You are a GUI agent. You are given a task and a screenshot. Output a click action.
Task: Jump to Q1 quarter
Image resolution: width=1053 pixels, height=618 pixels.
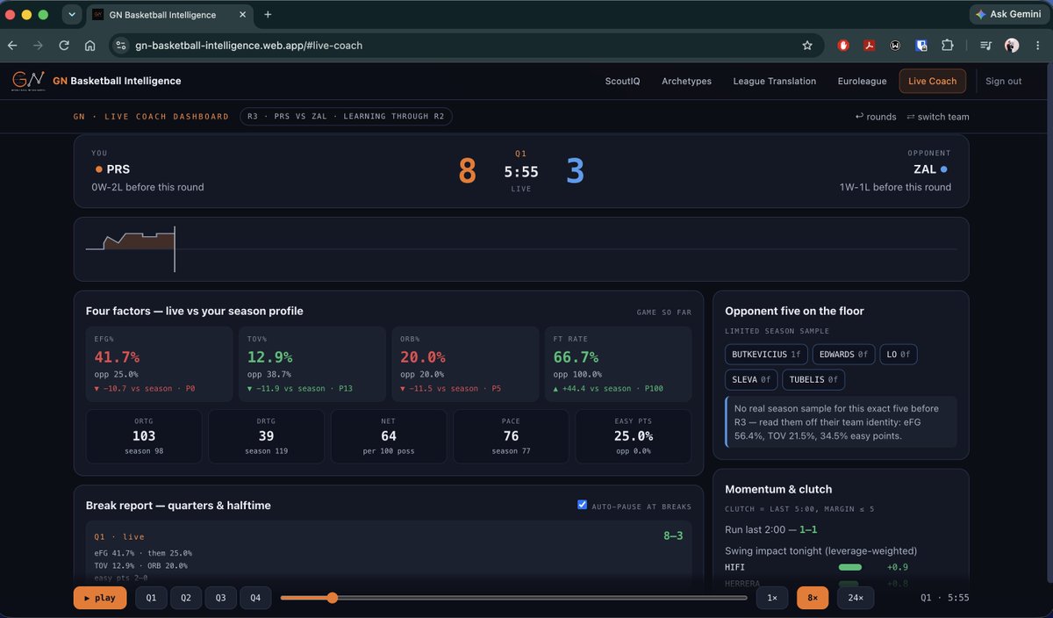[151, 598]
